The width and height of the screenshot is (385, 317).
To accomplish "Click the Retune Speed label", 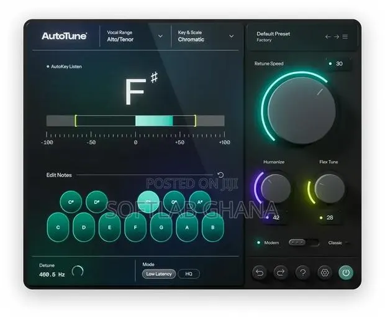I will click(x=269, y=63).
